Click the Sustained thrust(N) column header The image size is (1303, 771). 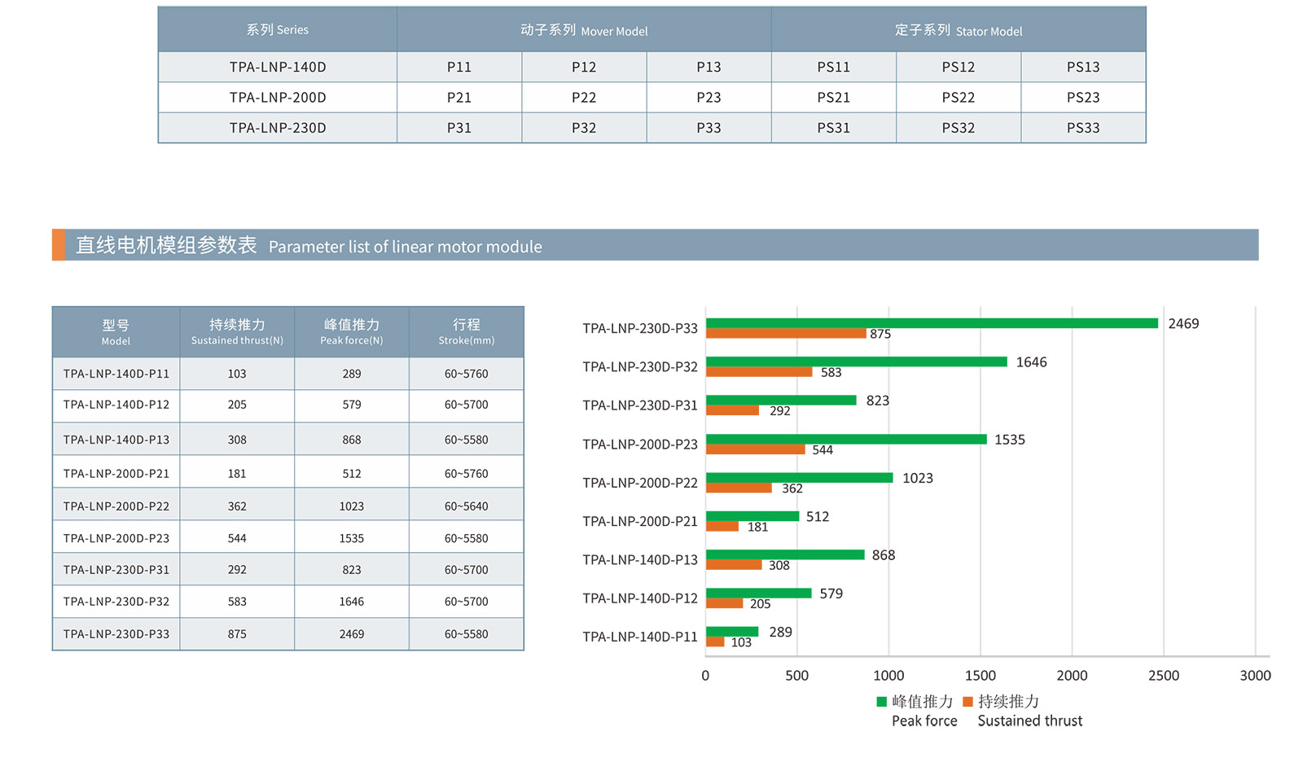(x=237, y=331)
